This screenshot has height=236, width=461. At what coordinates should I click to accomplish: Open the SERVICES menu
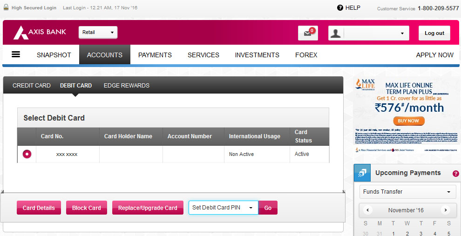coord(203,55)
